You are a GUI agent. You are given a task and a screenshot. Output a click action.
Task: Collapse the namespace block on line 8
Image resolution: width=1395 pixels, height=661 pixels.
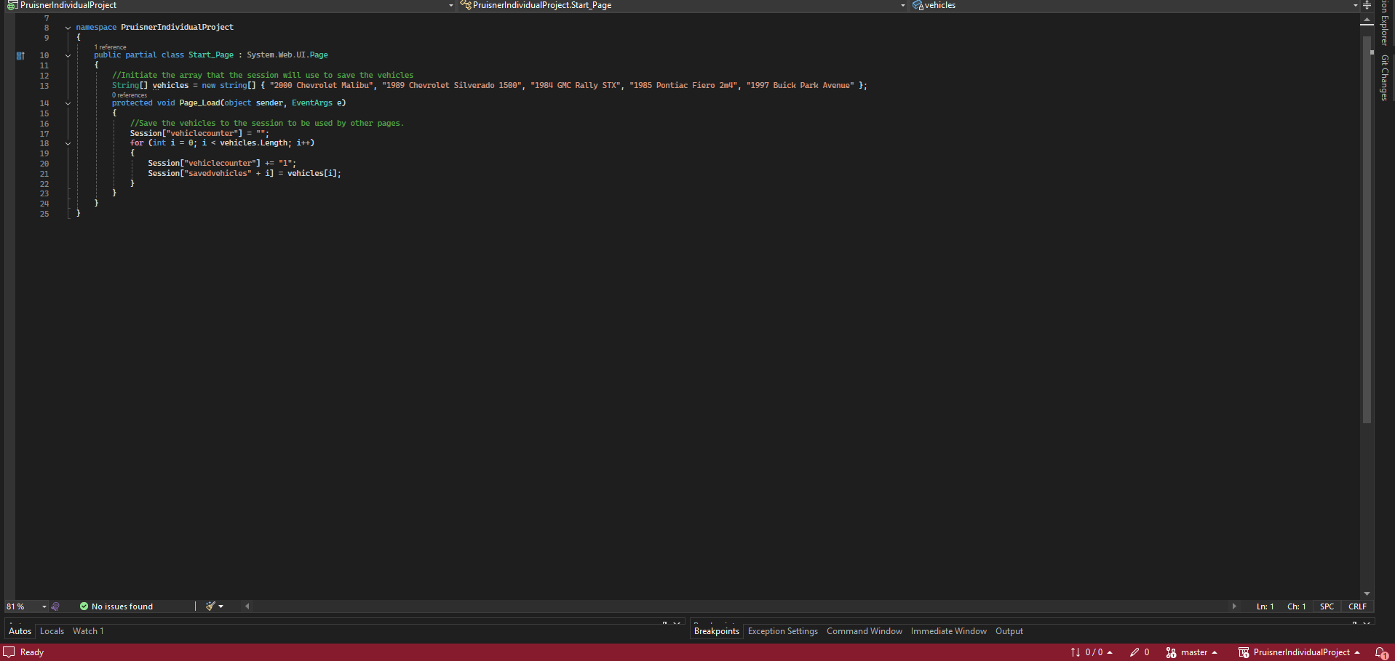coord(68,28)
